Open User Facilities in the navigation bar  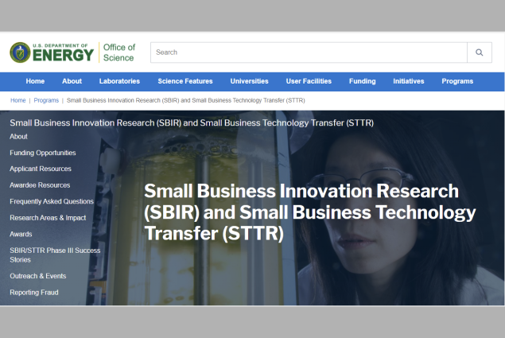(309, 81)
